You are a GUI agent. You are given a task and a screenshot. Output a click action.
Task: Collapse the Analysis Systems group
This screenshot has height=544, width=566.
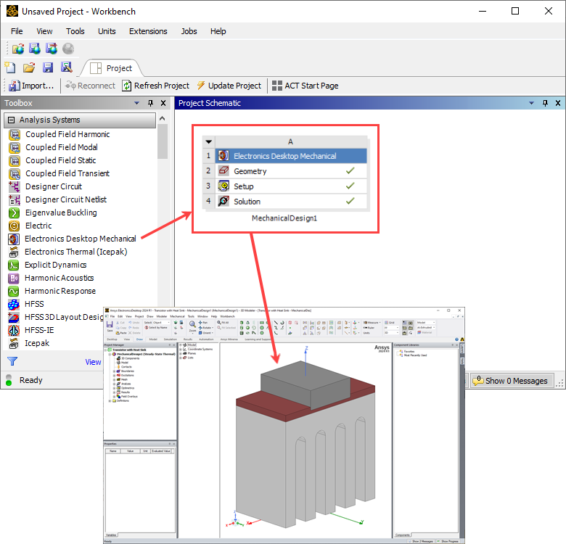click(11, 120)
